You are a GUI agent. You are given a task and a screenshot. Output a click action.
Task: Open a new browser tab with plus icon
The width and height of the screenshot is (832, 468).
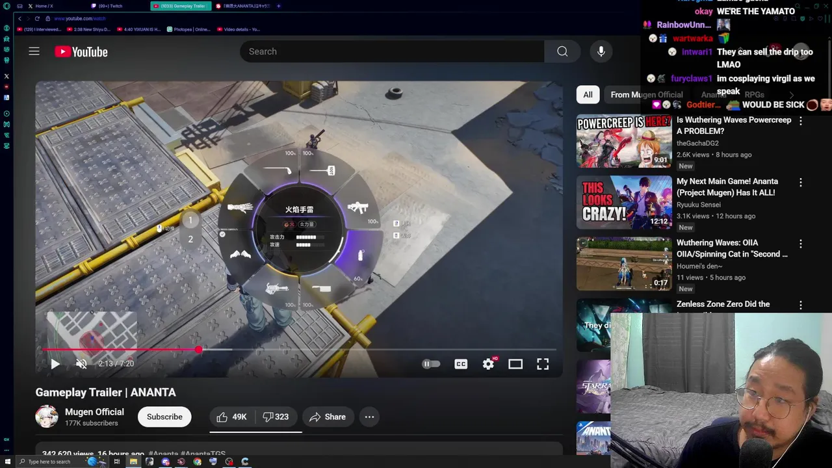(278, 6)
